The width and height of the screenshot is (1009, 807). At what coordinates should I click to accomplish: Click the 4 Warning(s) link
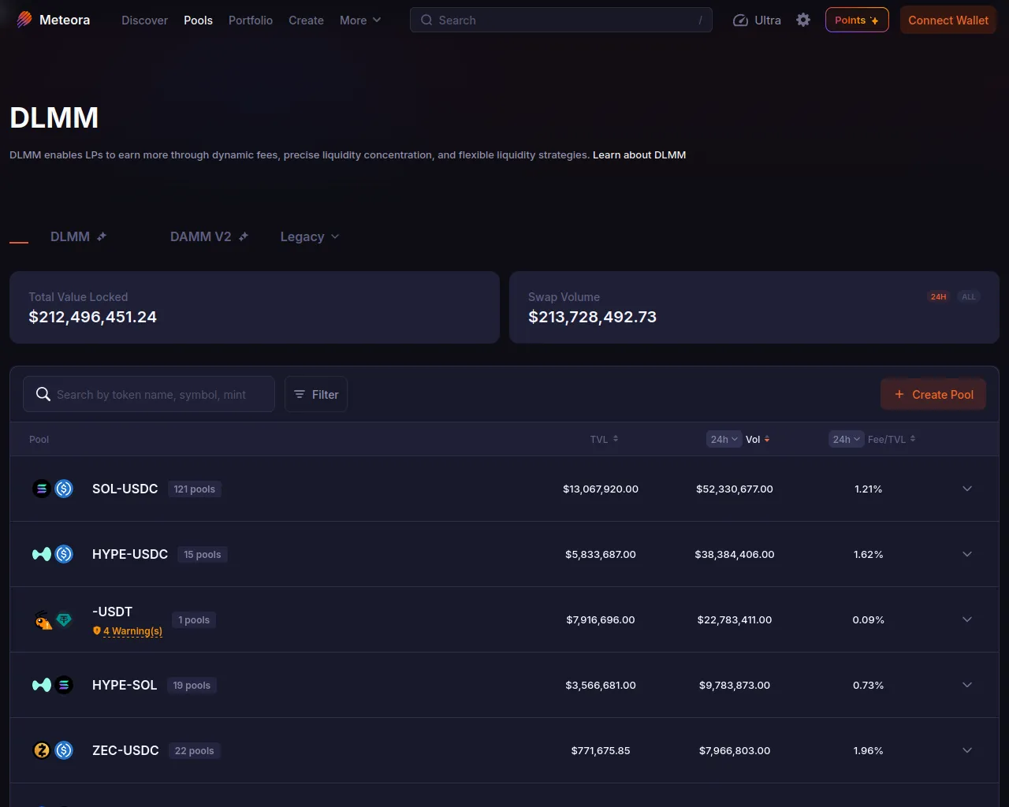[x=132, y=630]
